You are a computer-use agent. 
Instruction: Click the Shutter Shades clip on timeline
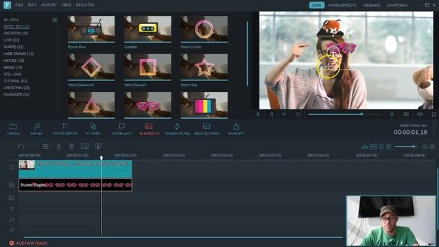75,185
